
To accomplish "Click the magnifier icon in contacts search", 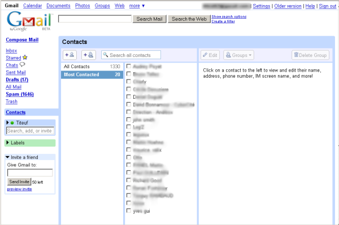I will click(105, 55).
